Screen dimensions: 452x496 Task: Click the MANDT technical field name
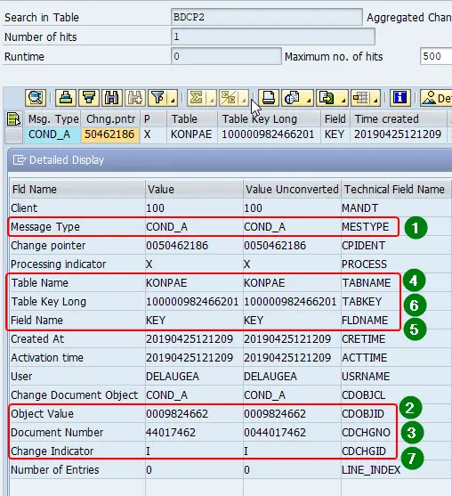pyautogui.click(x=359, y=208)
